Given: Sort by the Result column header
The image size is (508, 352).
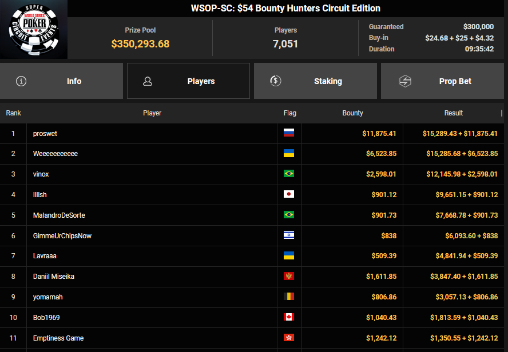Looking at the screenshot, I should coord(453,113).
